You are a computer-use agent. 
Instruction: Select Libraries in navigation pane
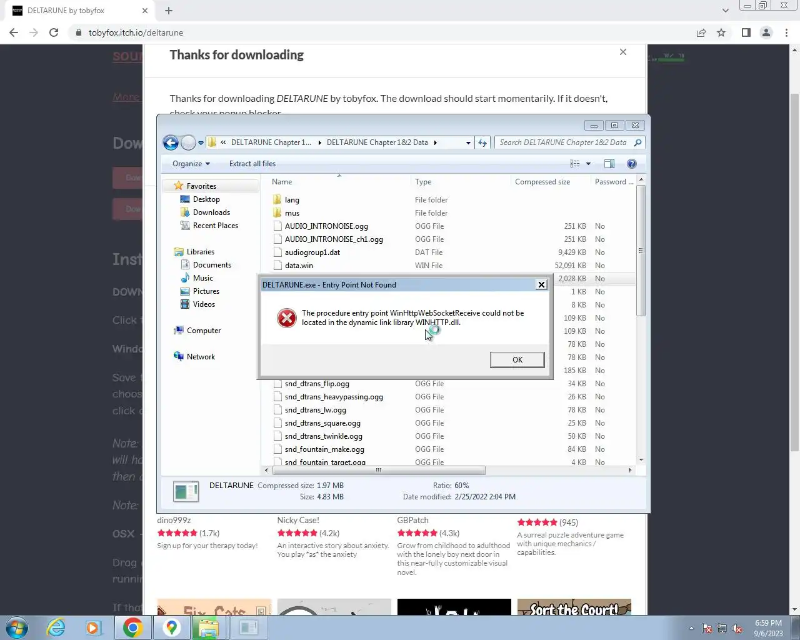200,252
